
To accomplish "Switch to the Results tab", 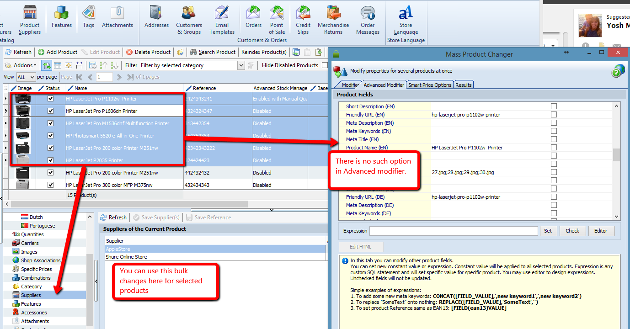I will click(463, 85).
